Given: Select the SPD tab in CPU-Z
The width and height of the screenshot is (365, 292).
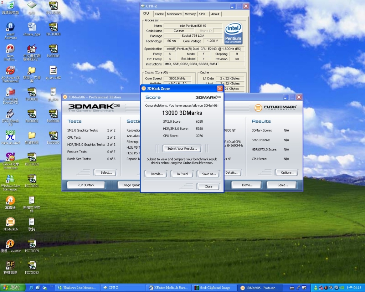Looking at the screenshot, I should 202,14.
